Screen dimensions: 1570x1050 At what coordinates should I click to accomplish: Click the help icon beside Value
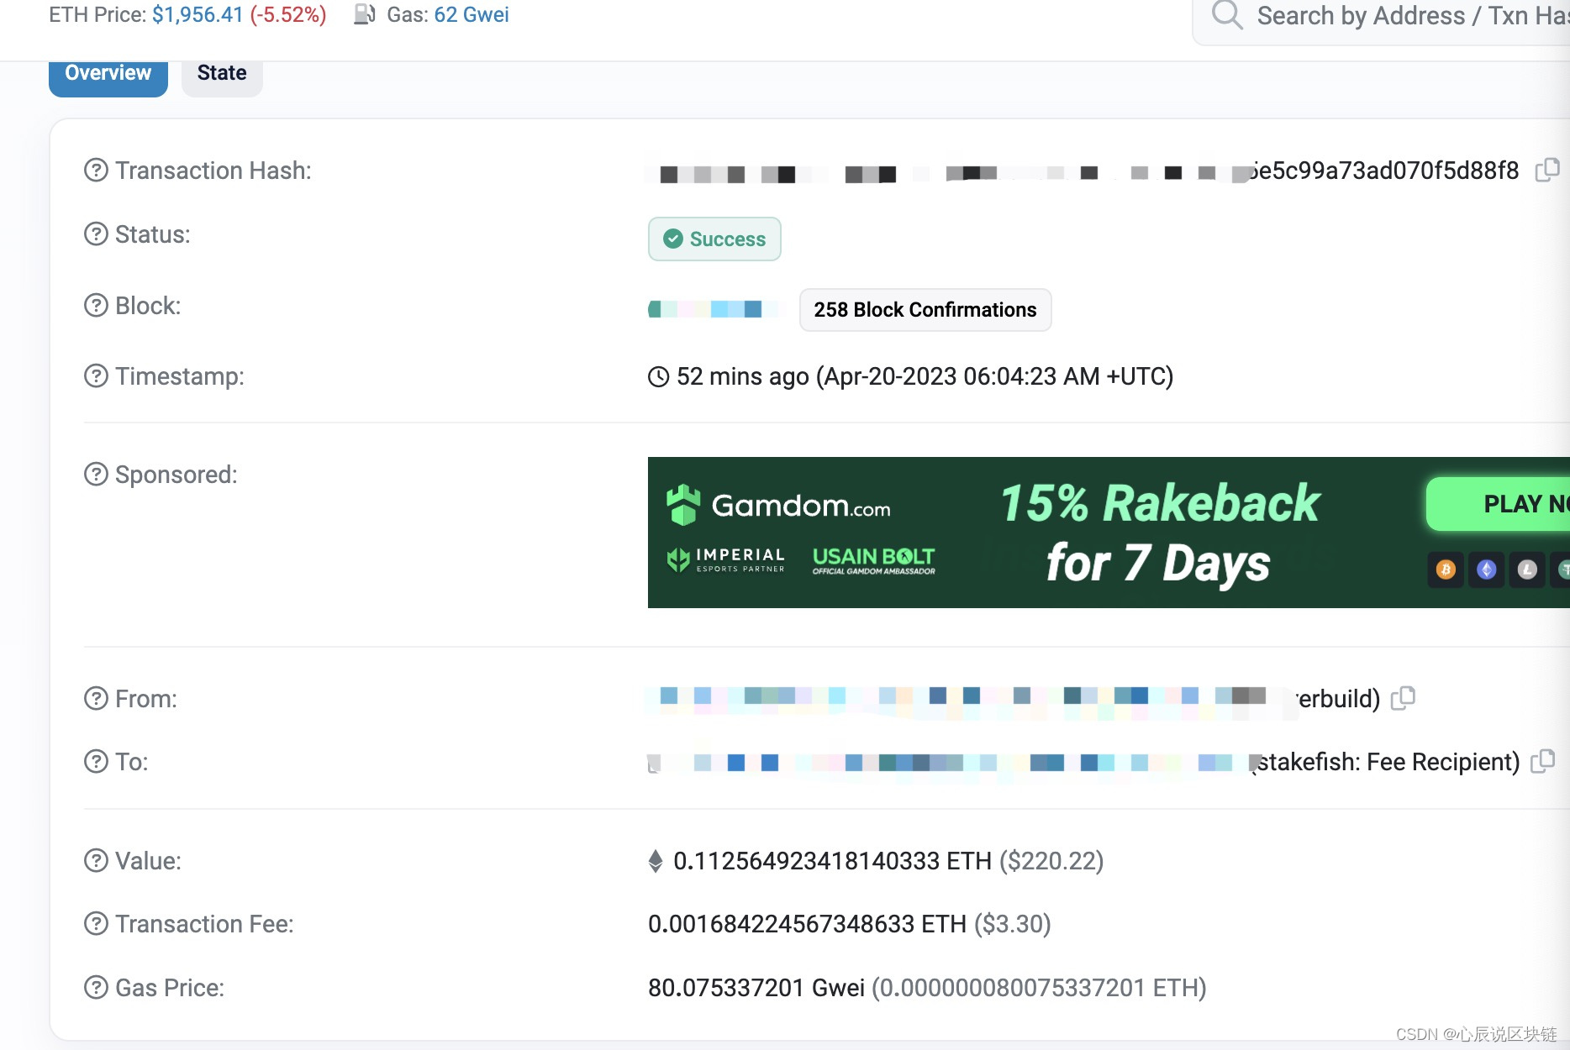pos(96,861)
